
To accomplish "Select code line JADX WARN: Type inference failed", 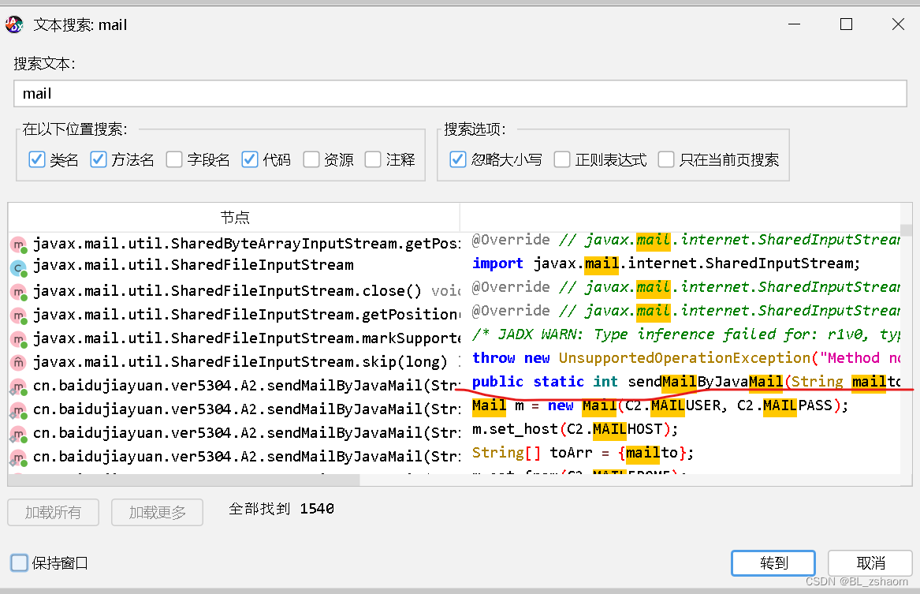I will coord(686,334).
